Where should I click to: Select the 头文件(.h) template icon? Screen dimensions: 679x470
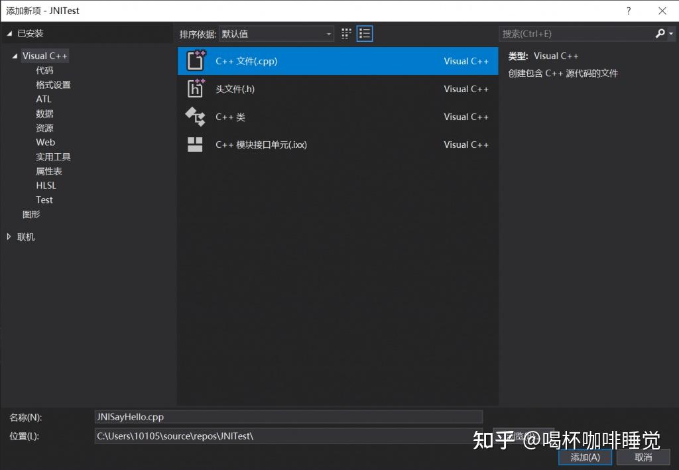[x=196, y=88]
